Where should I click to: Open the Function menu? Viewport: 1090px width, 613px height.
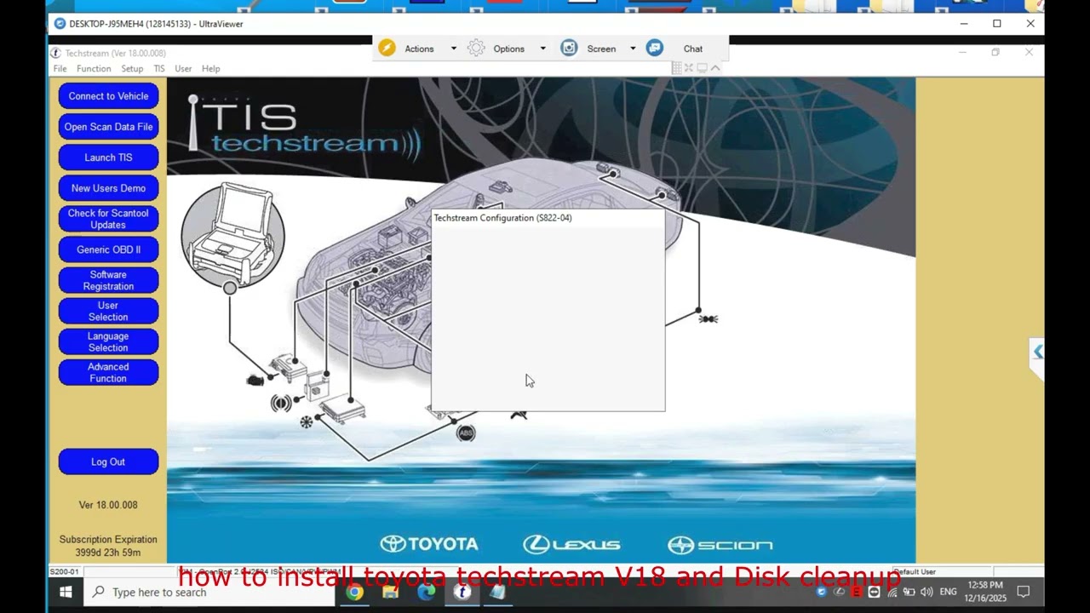(x=94, y=69)
